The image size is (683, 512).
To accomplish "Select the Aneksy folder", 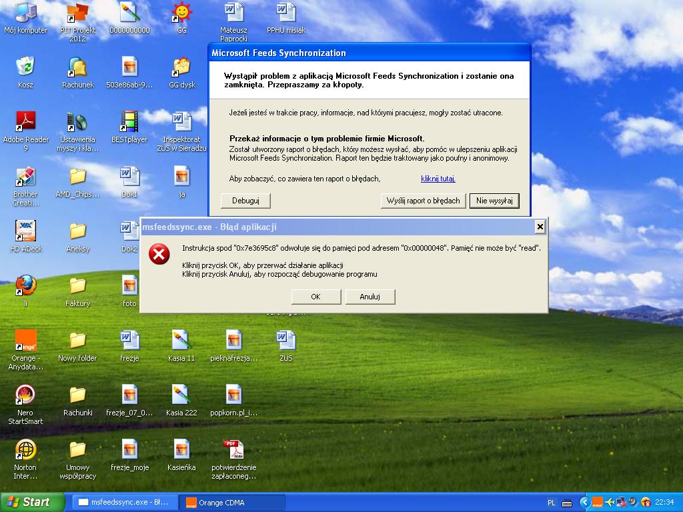I will 77,237.
